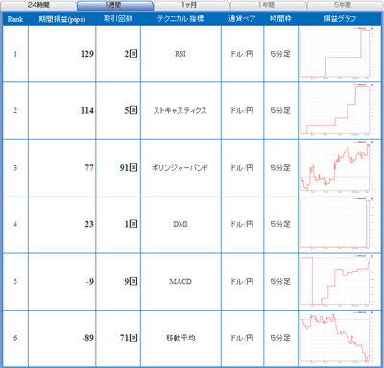
Task: Click the 取引回数 column header
Action: [x=118, y=19]
